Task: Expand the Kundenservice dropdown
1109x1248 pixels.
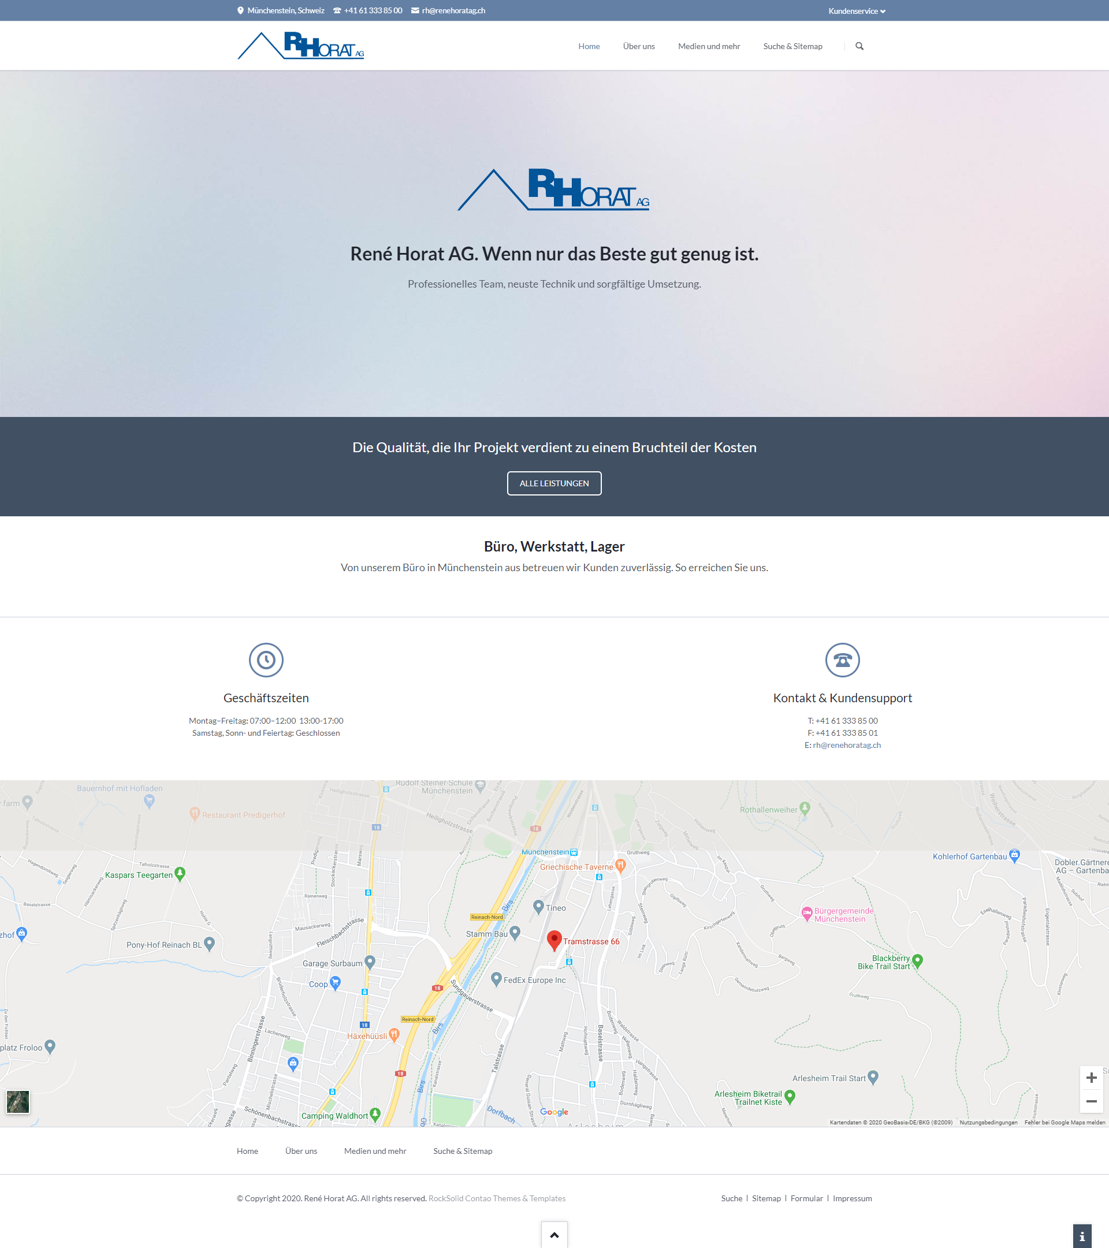Action: coord(856,11)
